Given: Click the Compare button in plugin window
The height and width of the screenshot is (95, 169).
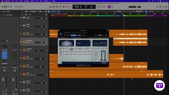Looking at the screenshot, I should click(x=73, y=35).
